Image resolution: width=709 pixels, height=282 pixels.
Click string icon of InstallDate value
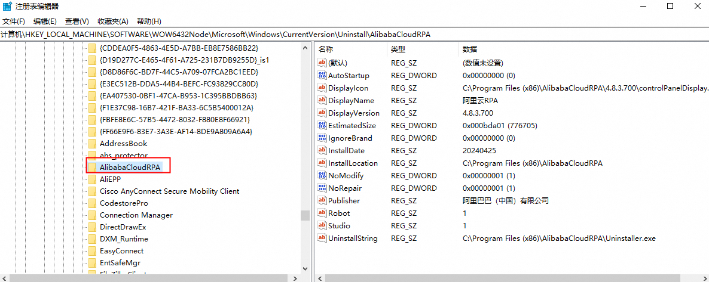coord(322,150)
